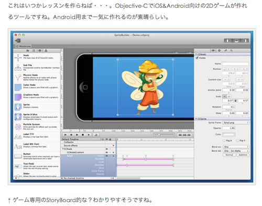Open the item properties eye tab in the inspector
The height and width of the screenshot is (206, 262).
pos(213,50)
